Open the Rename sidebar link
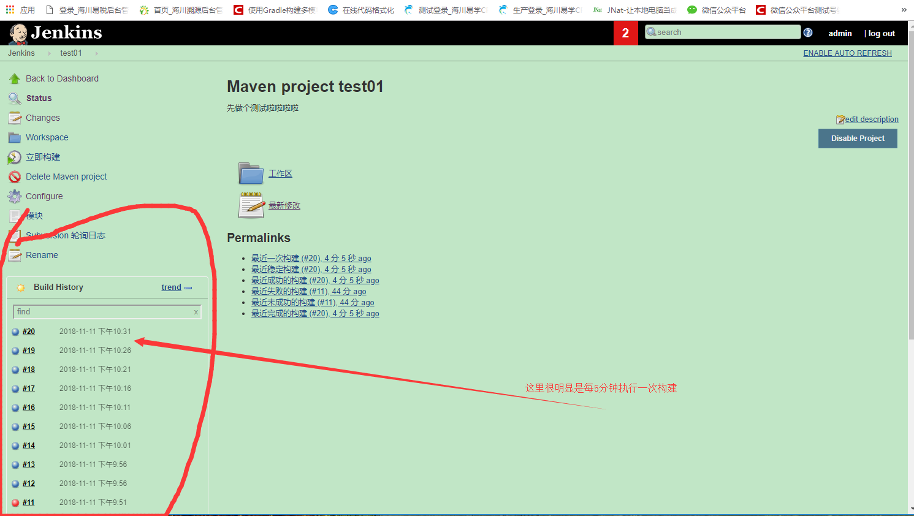914x516 pixels. [x=42, y=255]
